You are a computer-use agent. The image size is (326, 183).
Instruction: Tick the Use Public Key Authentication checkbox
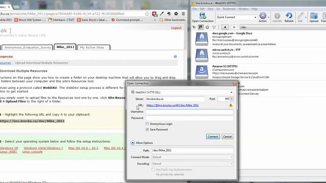[x=153, y=169]
